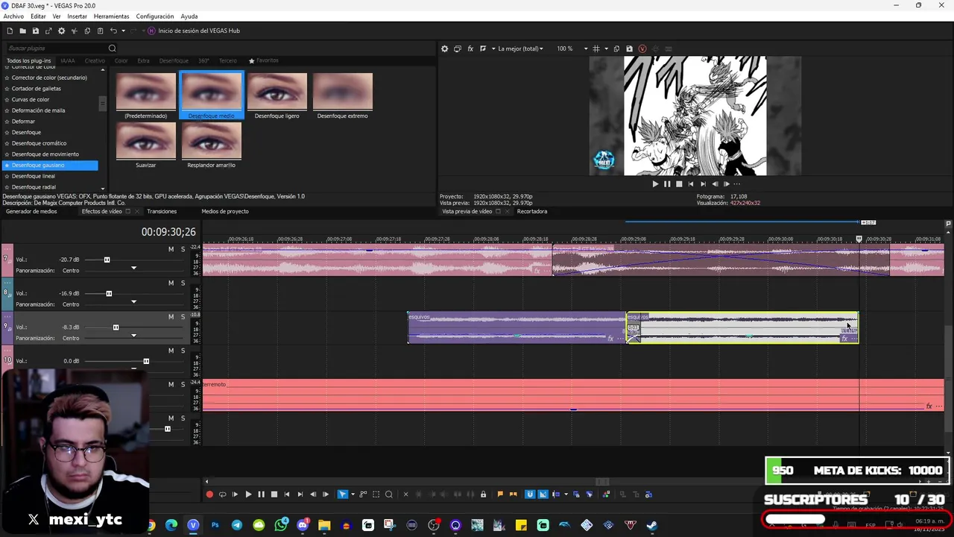Open the Herramientas menu
The width and height of the screenshot is (954, 537).
pos(111,16)
